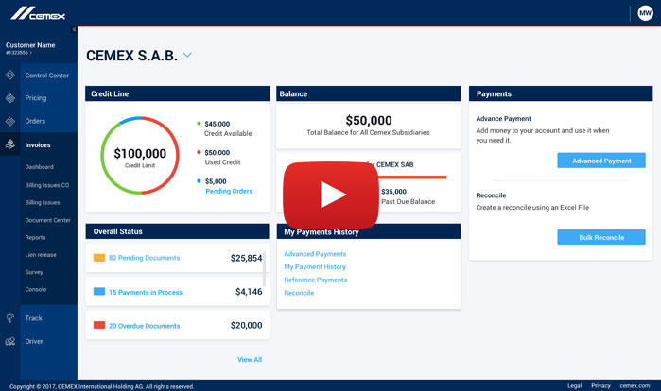Open Advanced Payments history link
Screen dimensions: 661x391
[315, 254]
